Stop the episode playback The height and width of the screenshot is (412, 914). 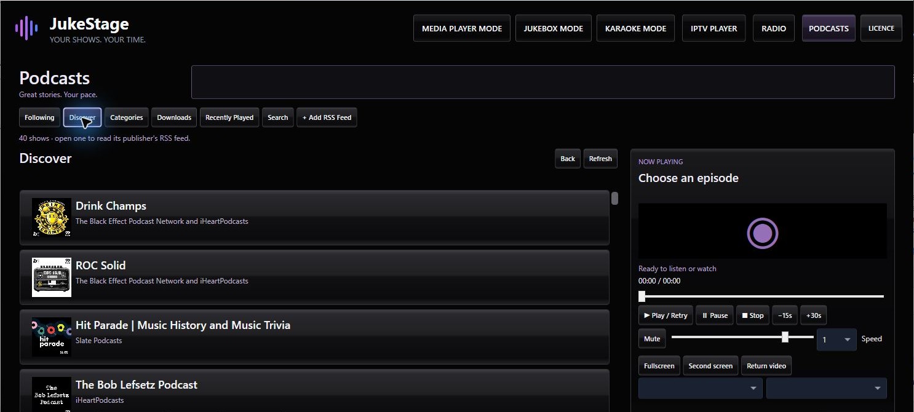pyautogui.click(x=752, y=315)
